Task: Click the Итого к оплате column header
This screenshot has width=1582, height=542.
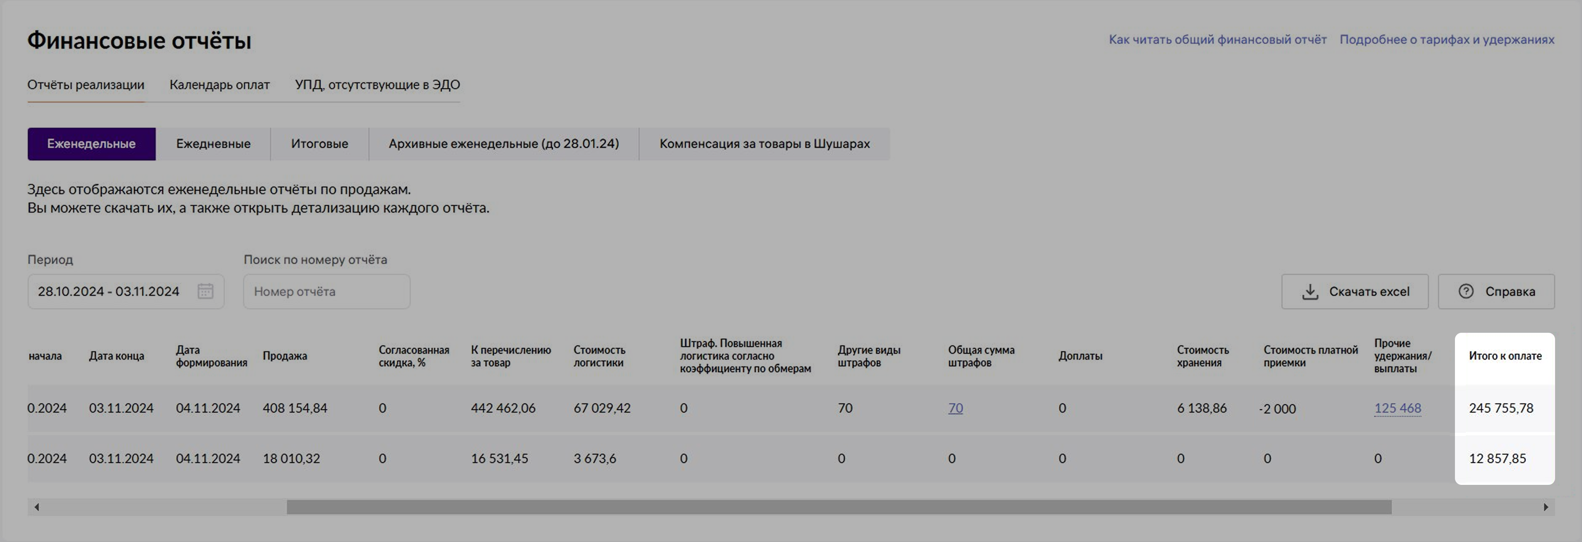Action: click(1505, 356)
